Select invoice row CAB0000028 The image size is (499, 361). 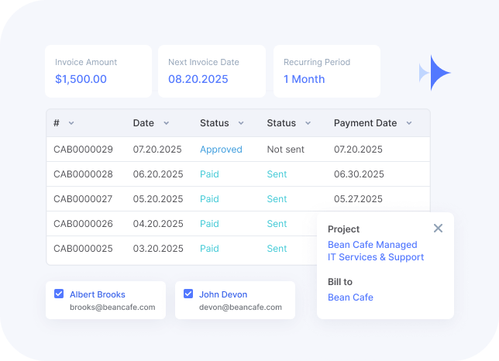pyautogui.click(x=83, y=174)
